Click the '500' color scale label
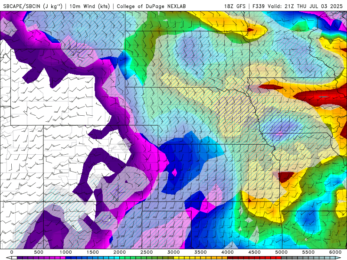 coord(39,252)
